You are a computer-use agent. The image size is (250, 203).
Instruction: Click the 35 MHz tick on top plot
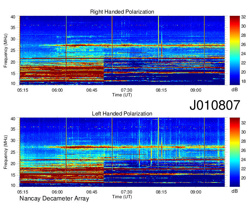coord(13,28)
